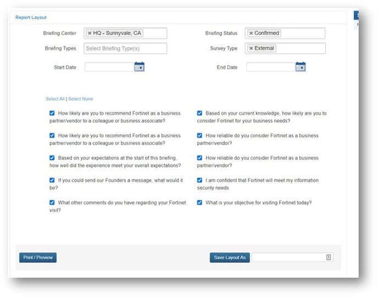Toggle "Based on your expectations" question checkbox
The image size is (378, 297).
pyautogui.click(x=52, y=158)
